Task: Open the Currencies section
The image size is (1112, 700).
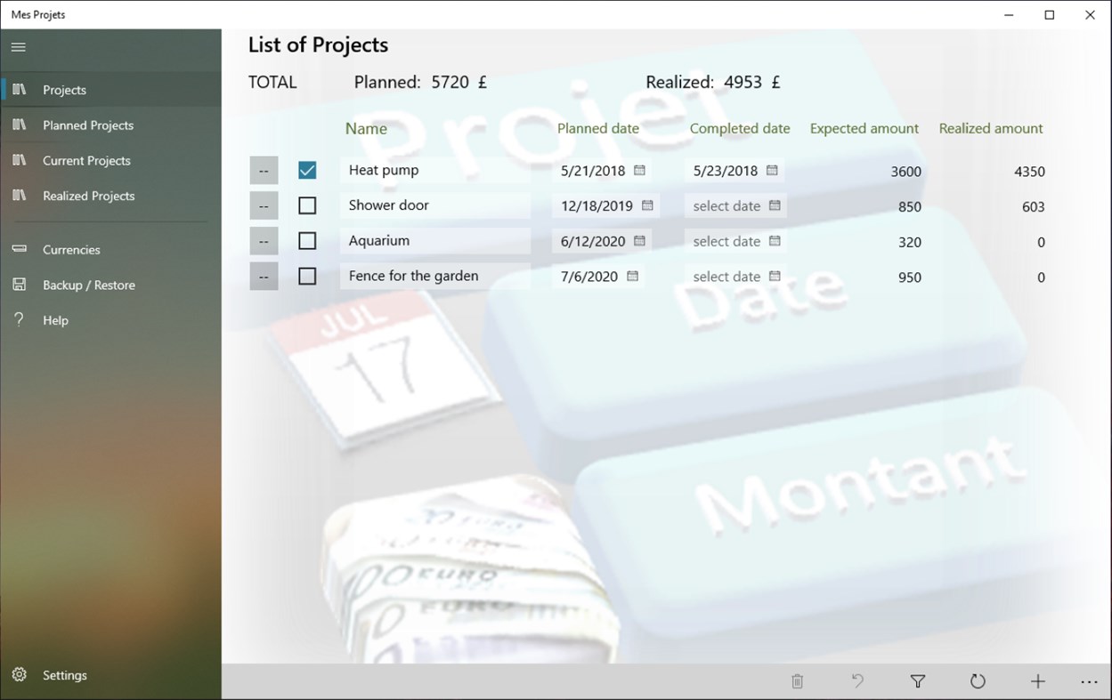Action: (71, 249)
